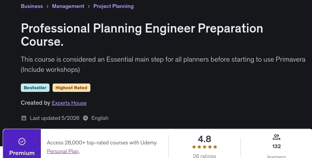Viewport: 312px width, 158px height.
Task: Open the Management breadcrumb link
Action: (68, 6)
